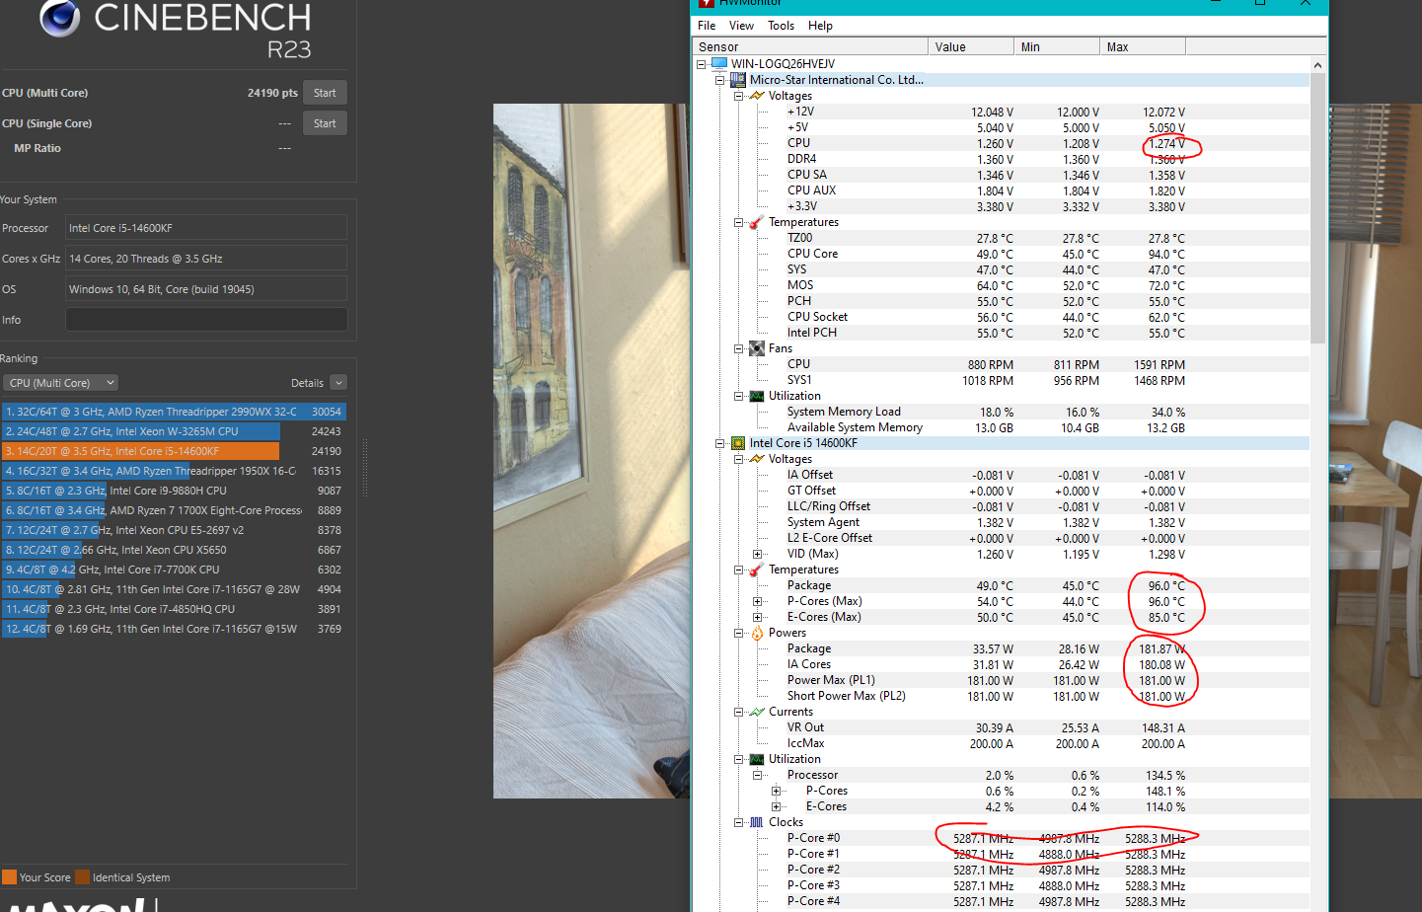Click the Value column header

pyautogui.click(x=971, y=46)
